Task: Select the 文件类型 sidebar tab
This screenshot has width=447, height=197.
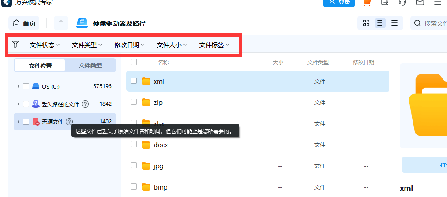Action: click(90, 66)
